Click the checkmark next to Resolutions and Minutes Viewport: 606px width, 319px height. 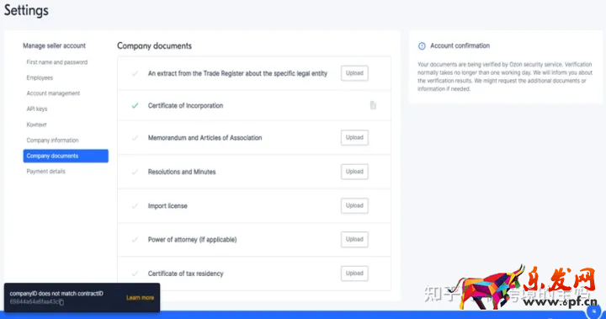point(135,172)
